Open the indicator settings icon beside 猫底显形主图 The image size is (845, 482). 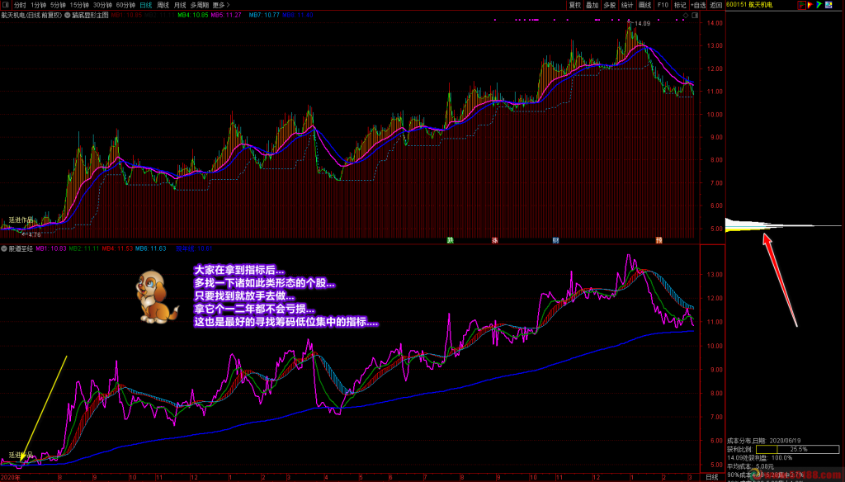coord(68,15)
